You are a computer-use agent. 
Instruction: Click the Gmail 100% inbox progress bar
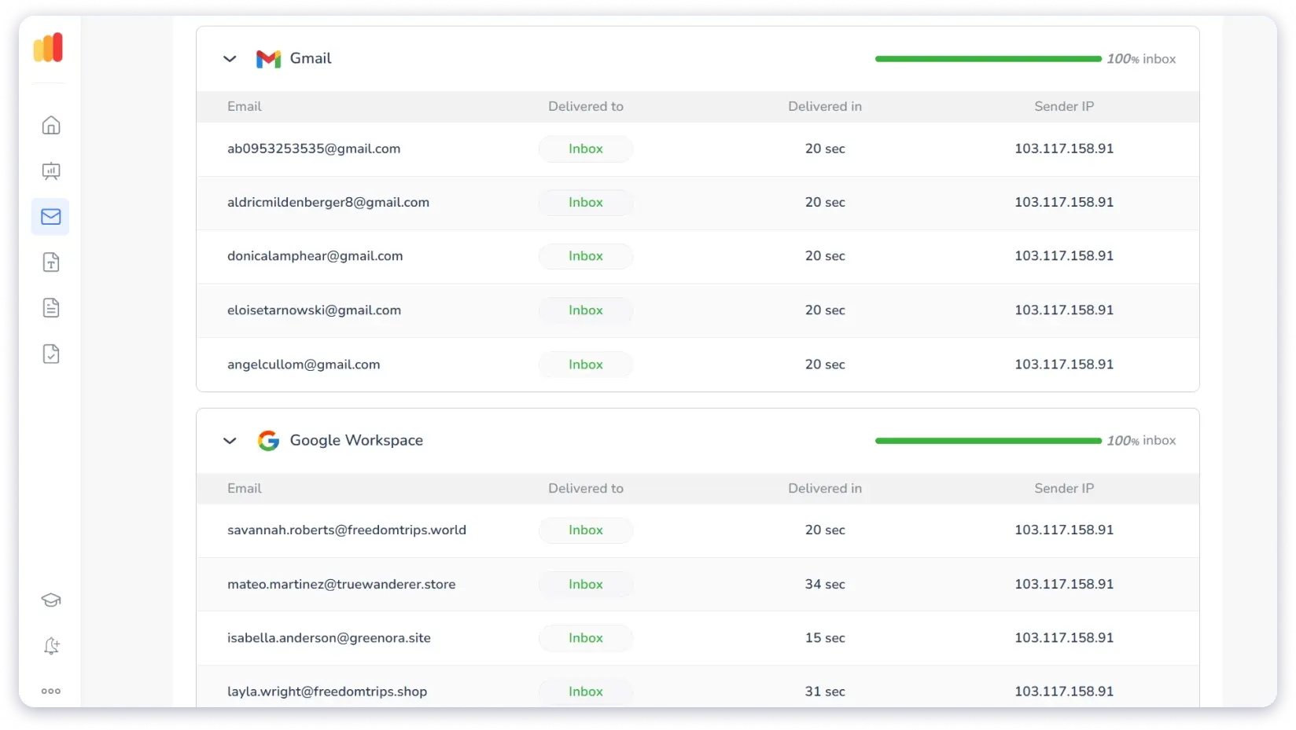988,59
